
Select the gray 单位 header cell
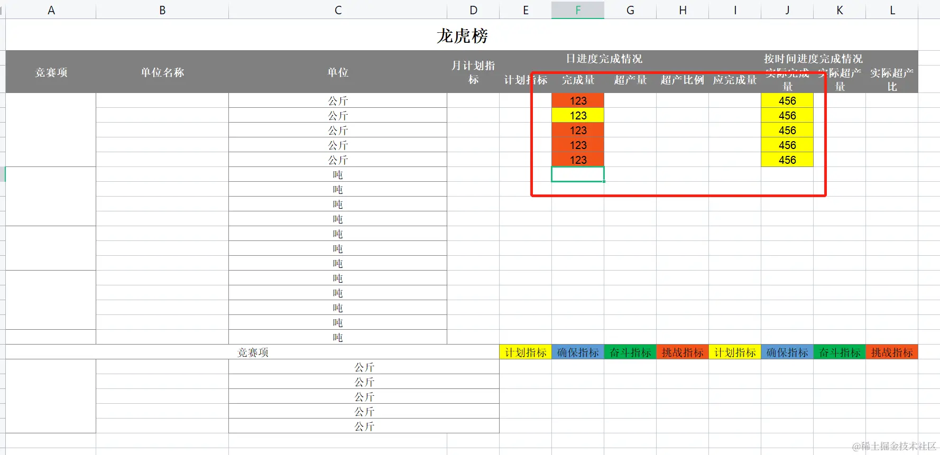(x=338, y=72)
